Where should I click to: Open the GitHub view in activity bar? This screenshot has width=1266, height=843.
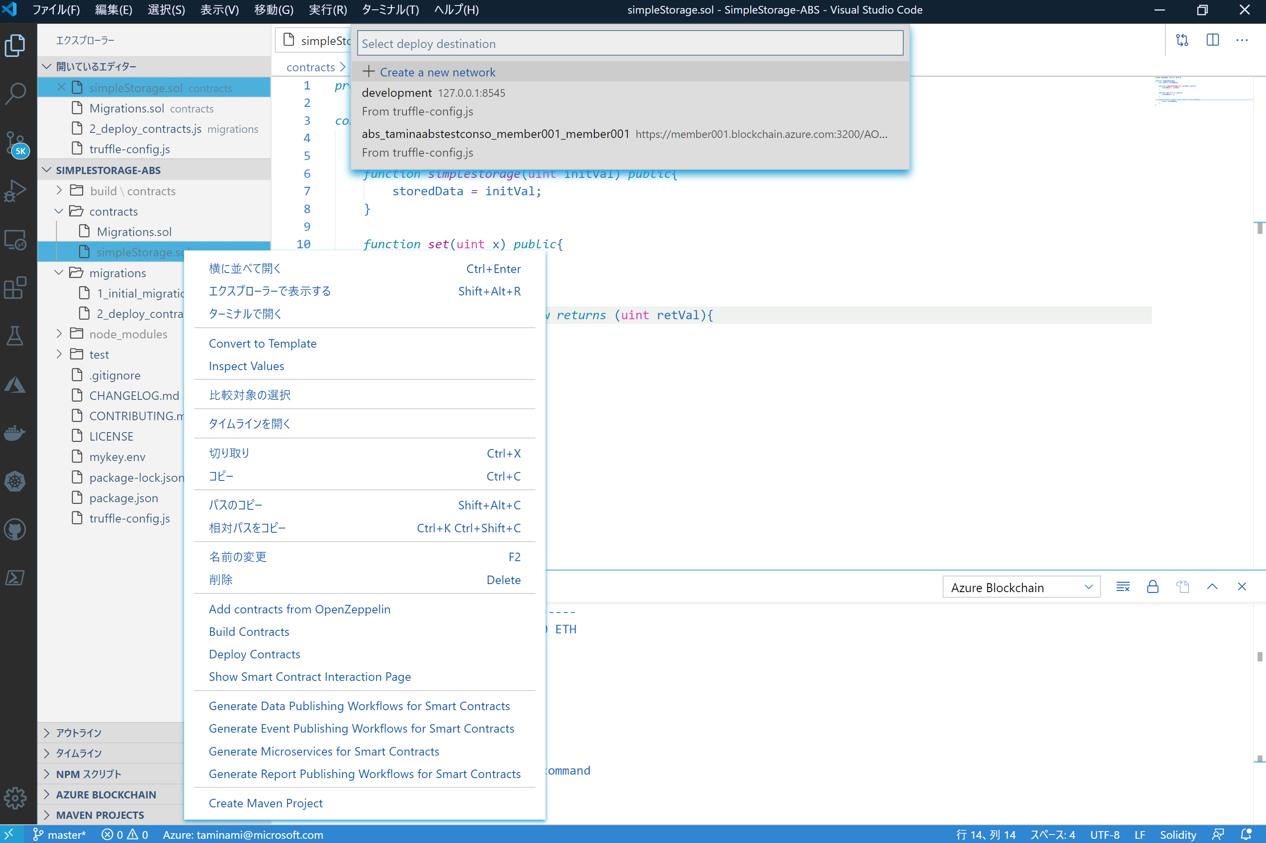(15, 530)
